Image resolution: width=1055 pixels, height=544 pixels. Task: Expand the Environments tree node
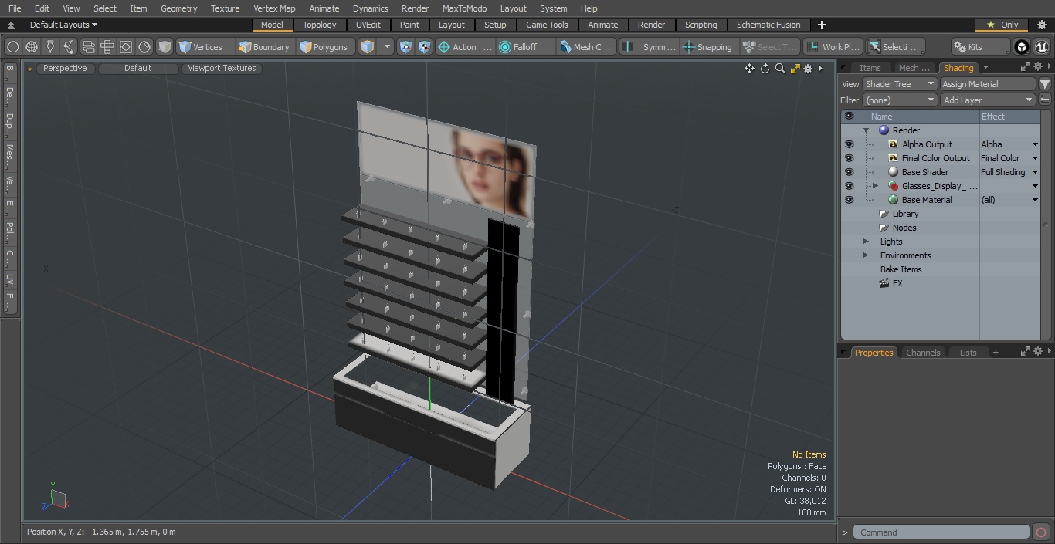click(866, 255)
